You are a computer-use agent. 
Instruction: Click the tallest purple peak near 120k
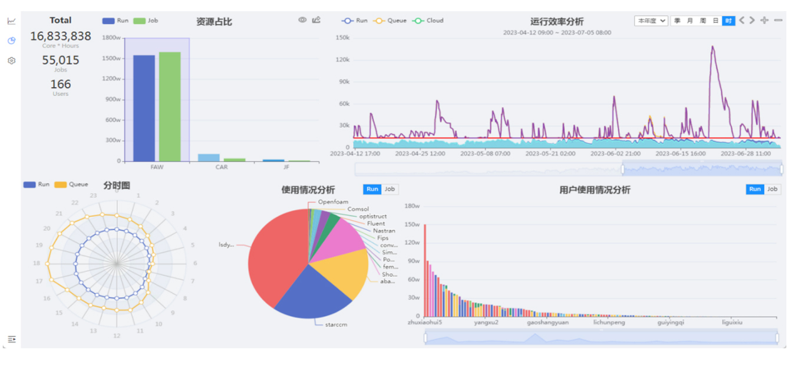712,47
